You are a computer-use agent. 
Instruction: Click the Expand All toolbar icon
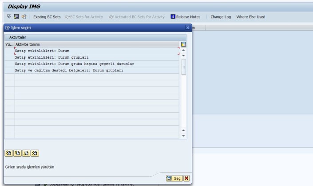[x=9, y=17]
